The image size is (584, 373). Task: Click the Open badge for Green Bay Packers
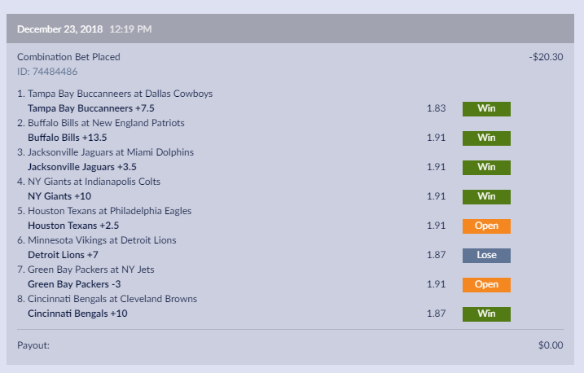point(486,285)
